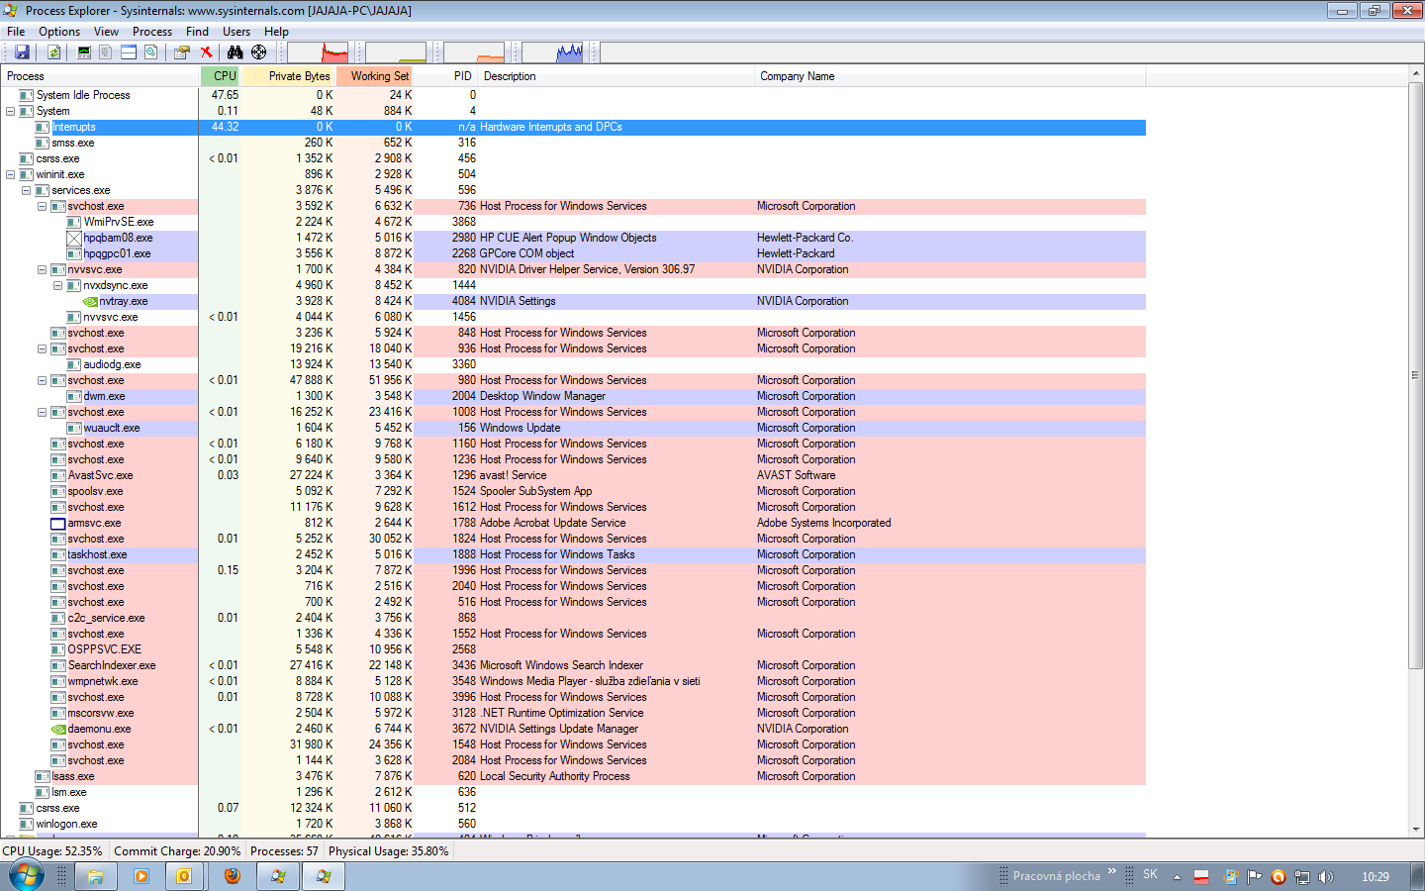
Task: Click the yellow commit history mini graph
Action: coord(396,52)
